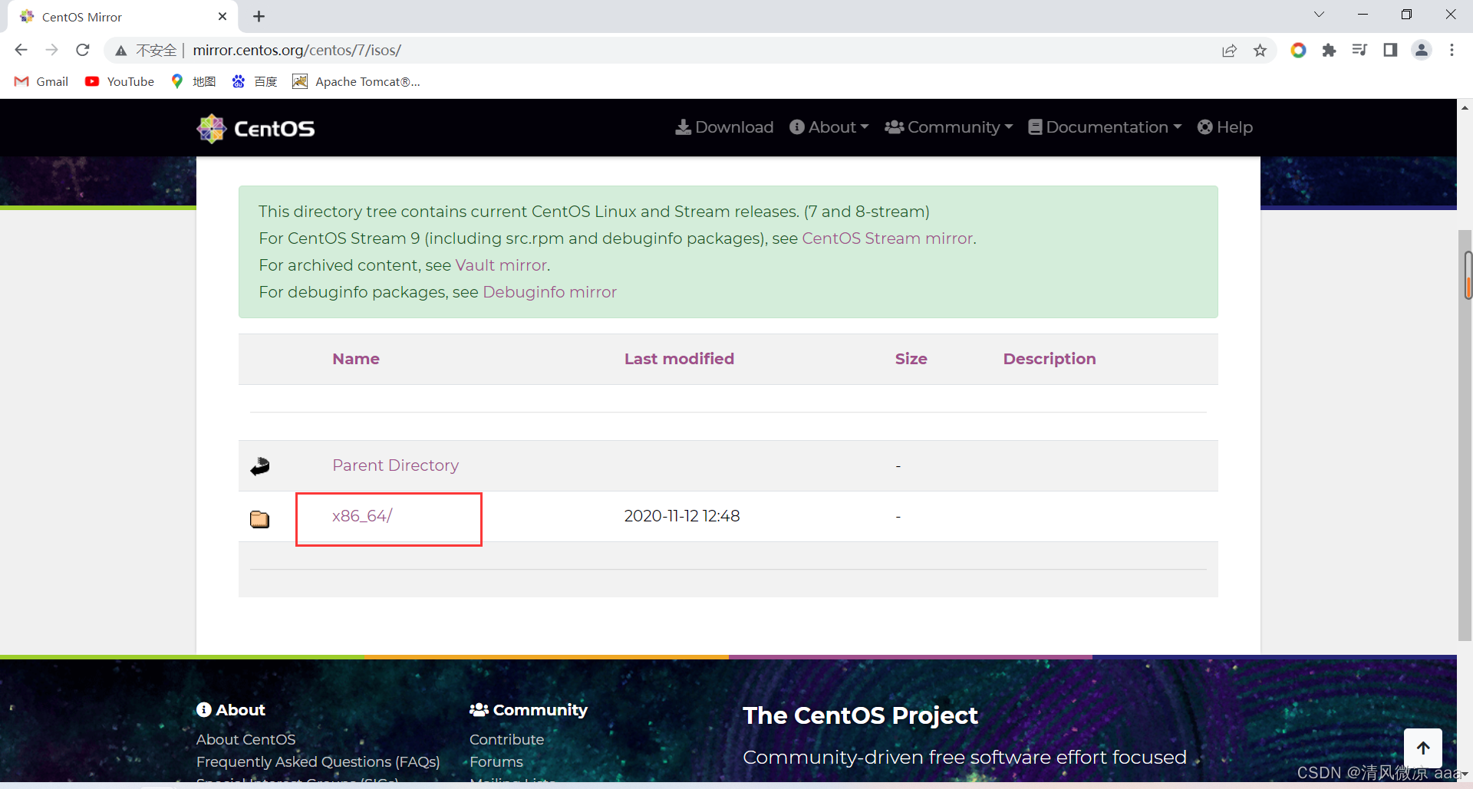
Task: Click the address bar URL field
Action: [x=690, y=51]
